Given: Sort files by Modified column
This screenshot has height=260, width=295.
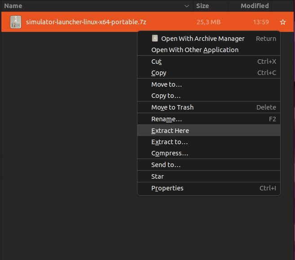Looking at the screenshot, I should (254, 6).
